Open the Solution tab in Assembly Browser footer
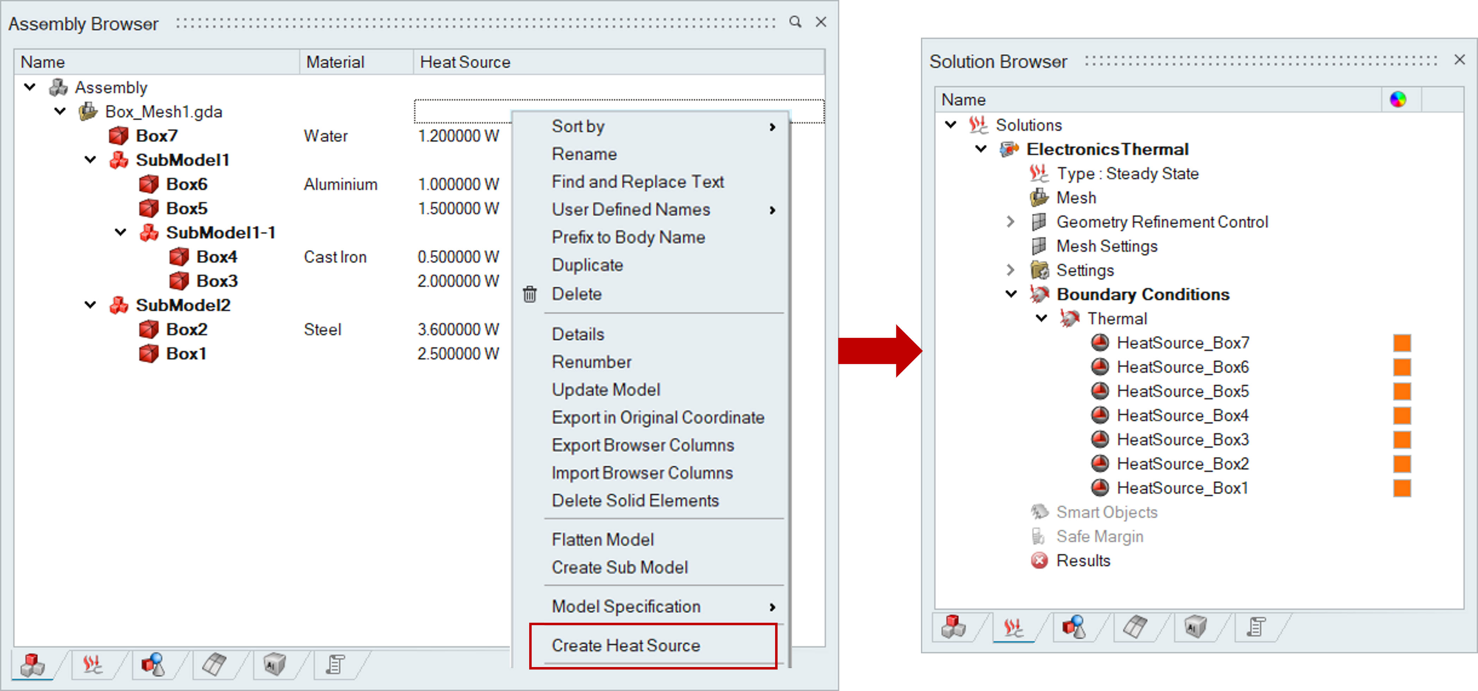This screenshot has height=691, width=1478. point(93,665)
